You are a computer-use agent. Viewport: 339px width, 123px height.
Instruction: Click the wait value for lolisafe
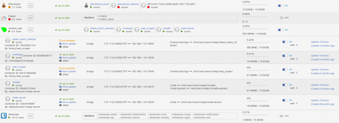(297, 88)
